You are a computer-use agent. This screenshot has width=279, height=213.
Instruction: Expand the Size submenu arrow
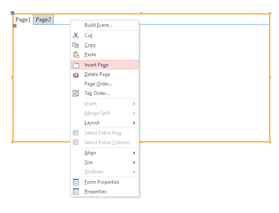coord(134,162)
